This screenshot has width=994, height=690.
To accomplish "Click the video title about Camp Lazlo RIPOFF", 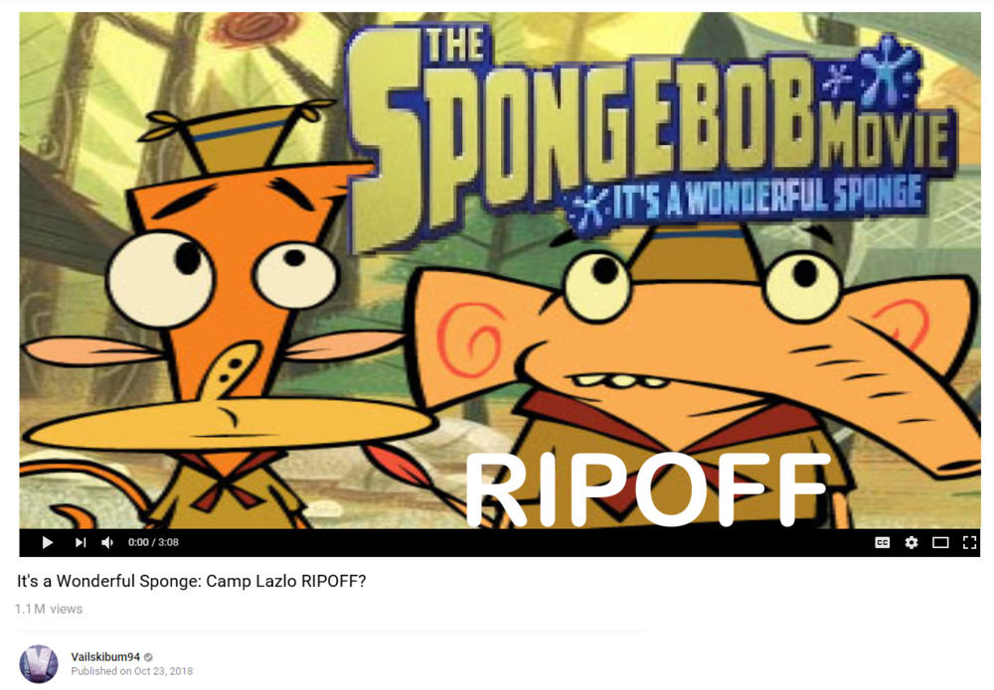I will (192, 581).
